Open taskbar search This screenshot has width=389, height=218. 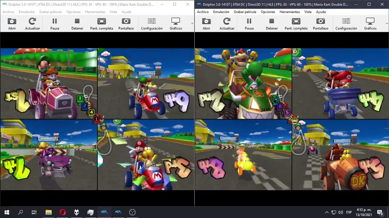coord(21,212)
